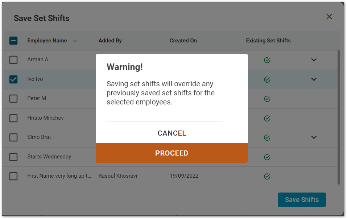Click the green check icon for Ivo Ivo
This screenshot has width=347, height=219.
267,79
